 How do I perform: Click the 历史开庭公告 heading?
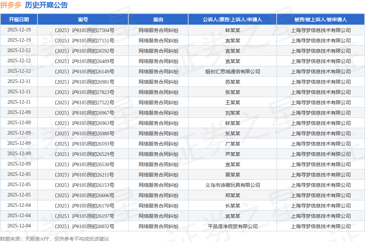(x=46, y=5)
